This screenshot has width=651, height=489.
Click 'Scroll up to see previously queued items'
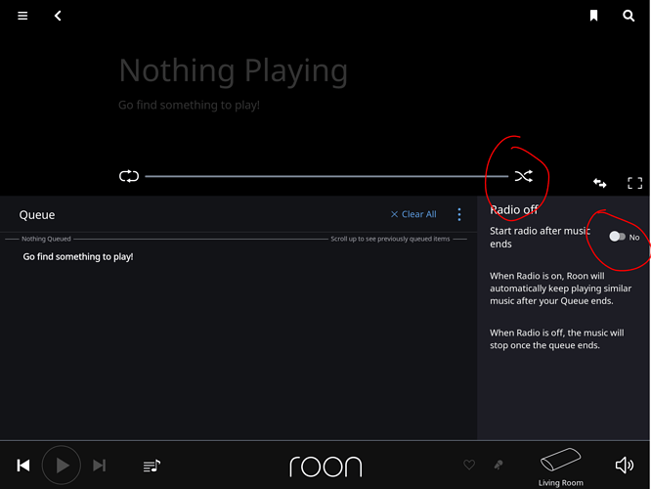390,239
